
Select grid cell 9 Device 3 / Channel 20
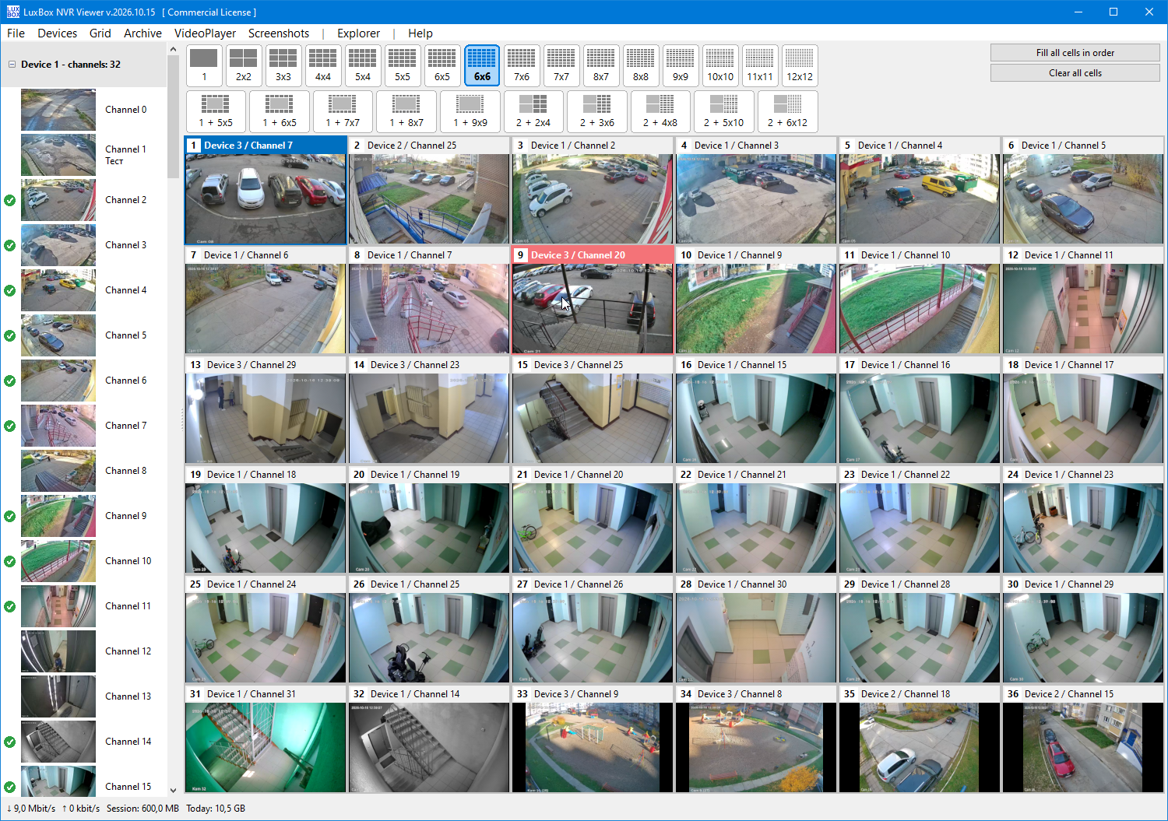(593, 300)
